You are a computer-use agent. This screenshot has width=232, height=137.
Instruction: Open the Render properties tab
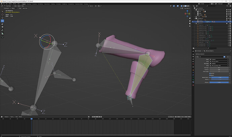tap(193, 54)
